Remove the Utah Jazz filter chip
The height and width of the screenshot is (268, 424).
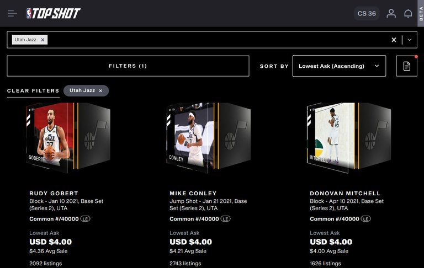coord(100,91)
